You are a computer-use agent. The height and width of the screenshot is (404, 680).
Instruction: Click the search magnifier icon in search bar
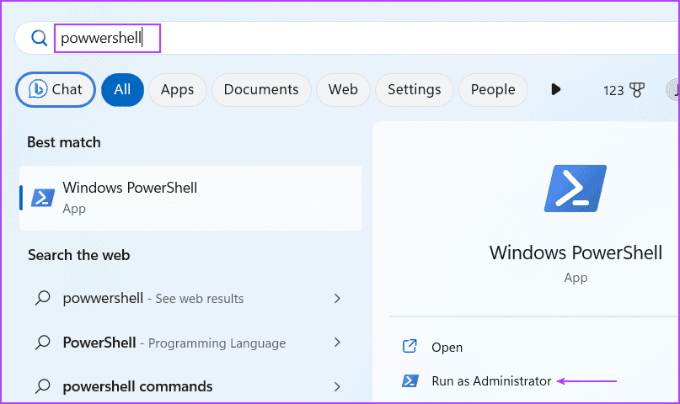coord(39,38)
